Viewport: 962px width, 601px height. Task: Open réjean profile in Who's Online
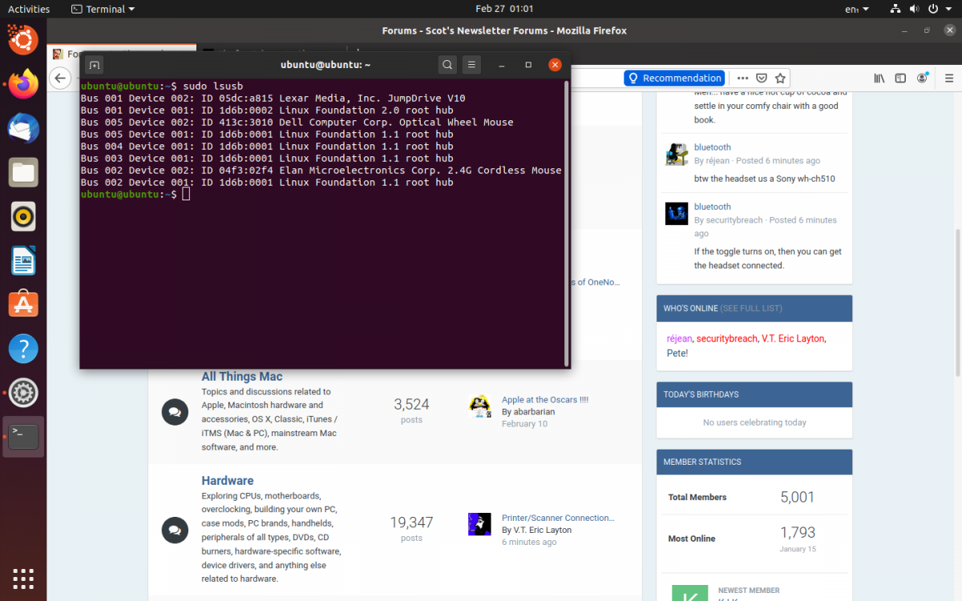(x=680, y=339)
